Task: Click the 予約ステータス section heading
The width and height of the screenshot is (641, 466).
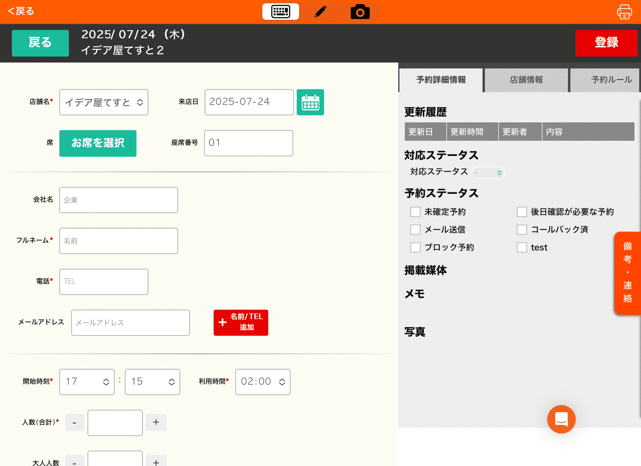Action: (x=441, y=193)
